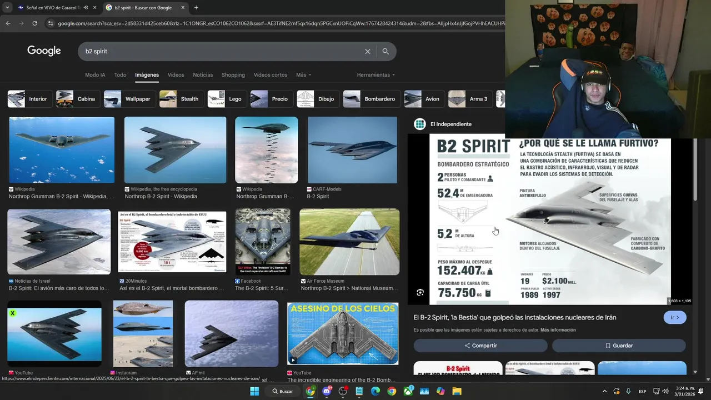
Task: Clear the search box with X icon
Action: [x=367, y=51]
